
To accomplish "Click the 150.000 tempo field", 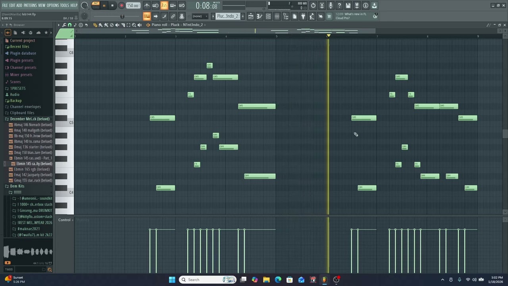I will point(133,6).
